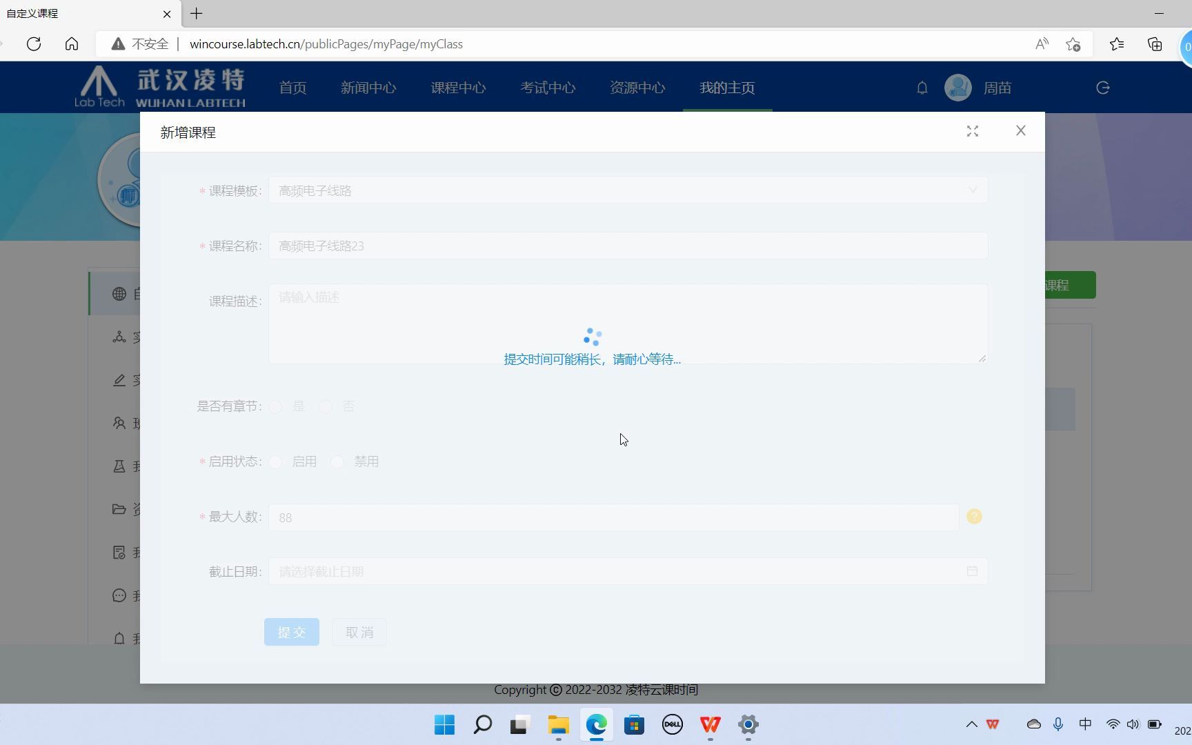The image size is (1192, 745).
Task: Toggle the input method 中 indicator
Action: pyautogui.click(x=1085, y=724)
